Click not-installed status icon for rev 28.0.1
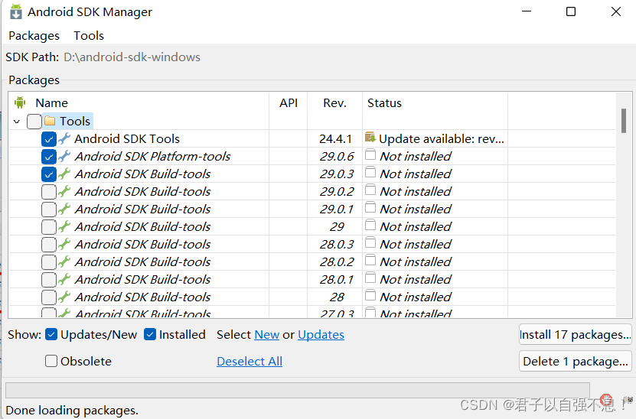The width and height of the screenshot is (636, 419). point(370,278)
